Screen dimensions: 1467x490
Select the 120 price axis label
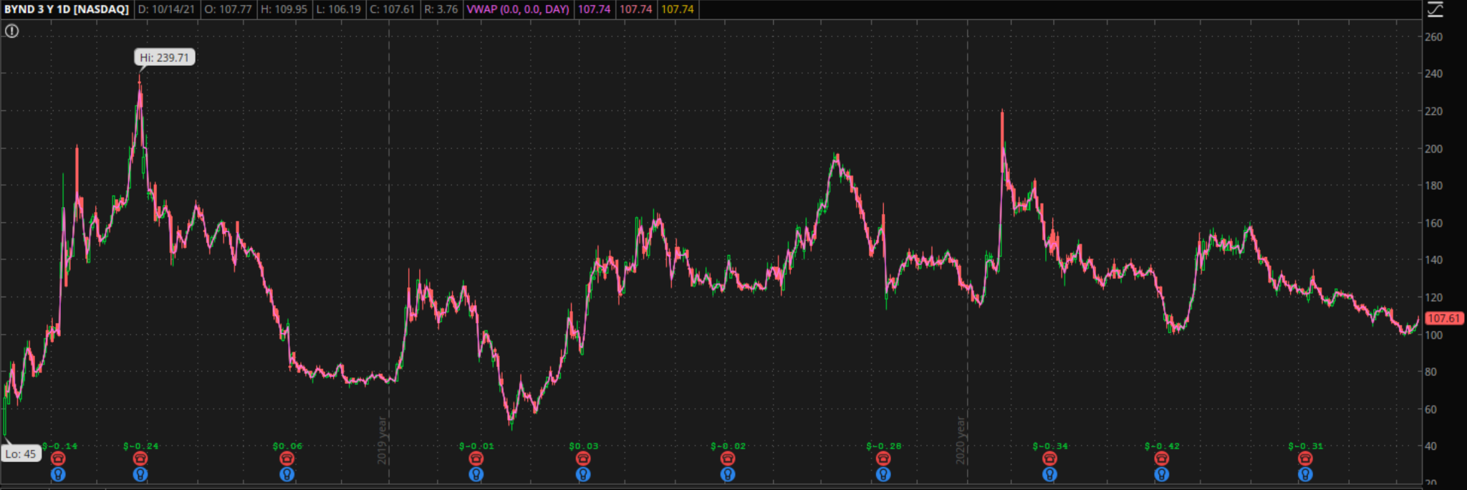click(x=1434, y=297)
